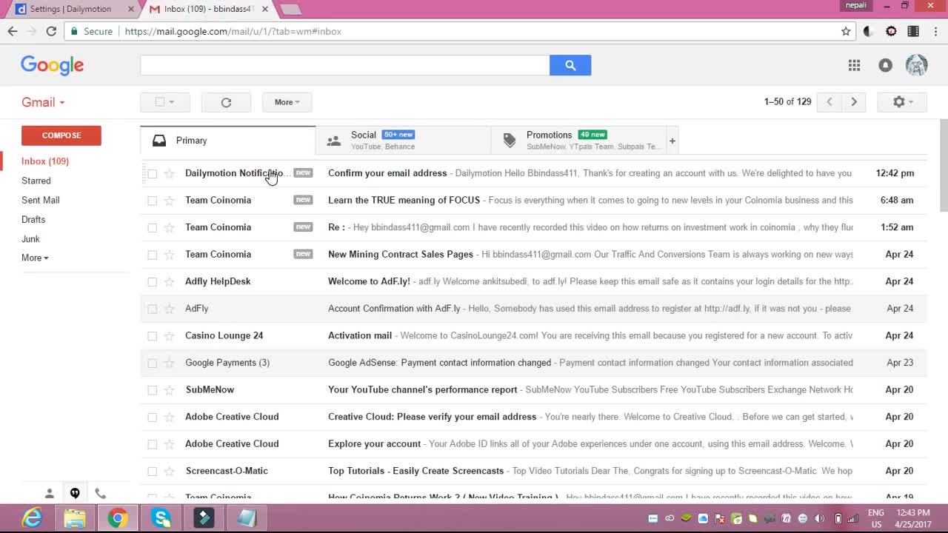
Task: Check the AdFly Account Confirmation email
Action: point(152,309)
